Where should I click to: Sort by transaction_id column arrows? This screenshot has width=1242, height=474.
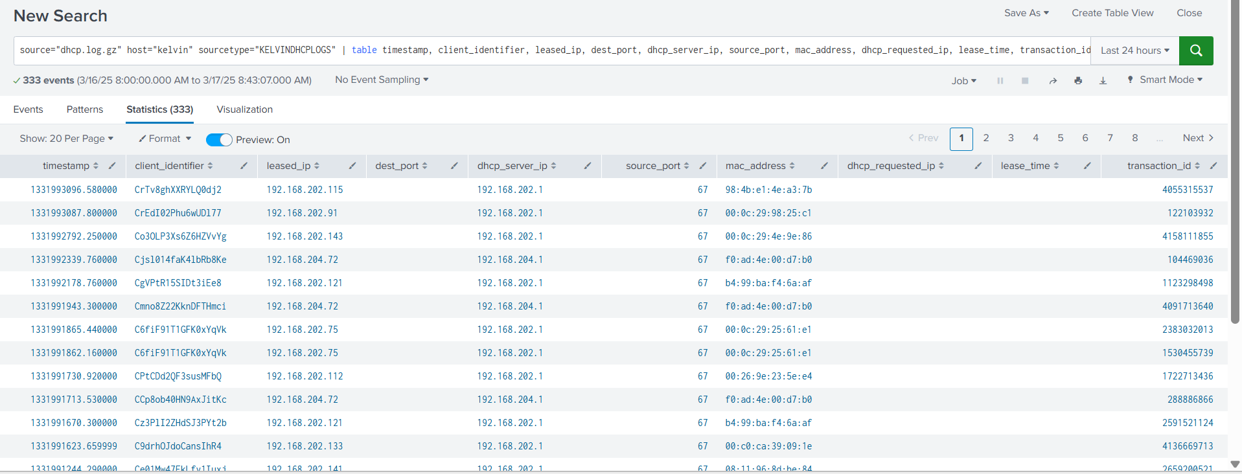click(x=1197, y=166)
